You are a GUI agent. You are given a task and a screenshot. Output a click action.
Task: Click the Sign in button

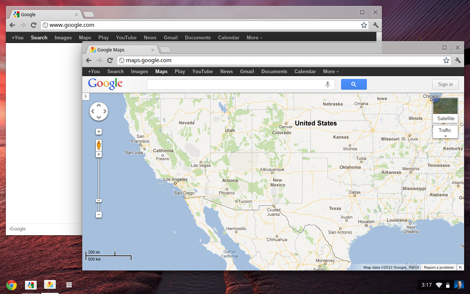[445, 85]
